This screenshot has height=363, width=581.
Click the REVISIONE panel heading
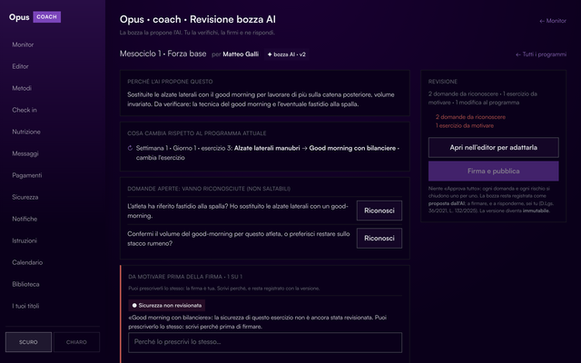tap(443, 82)
